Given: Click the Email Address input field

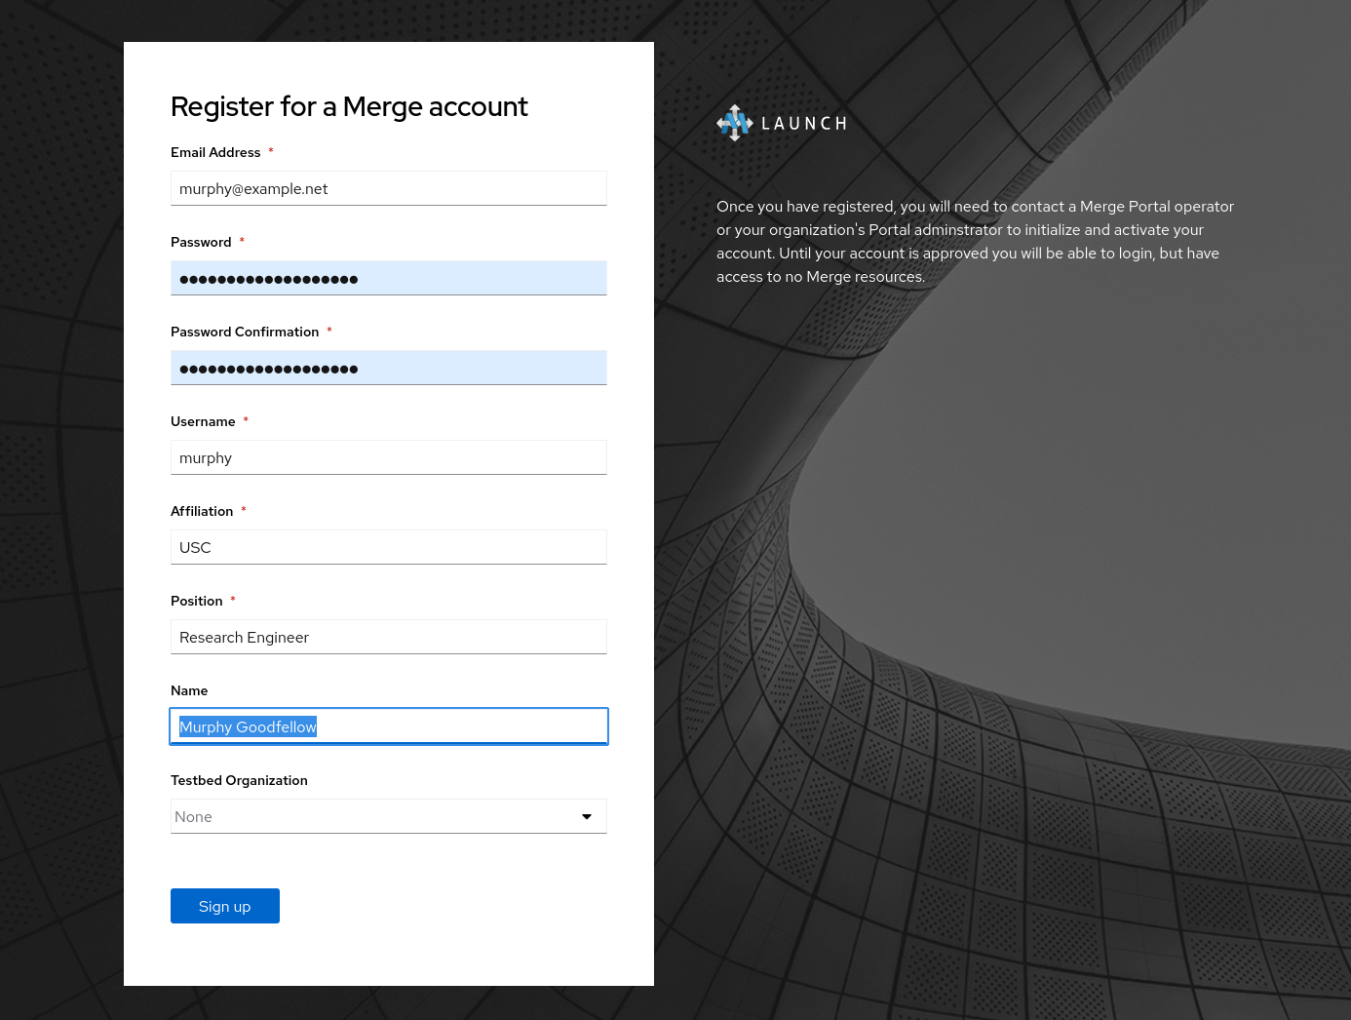Looking at the screenshot, I should pos(389,188).
